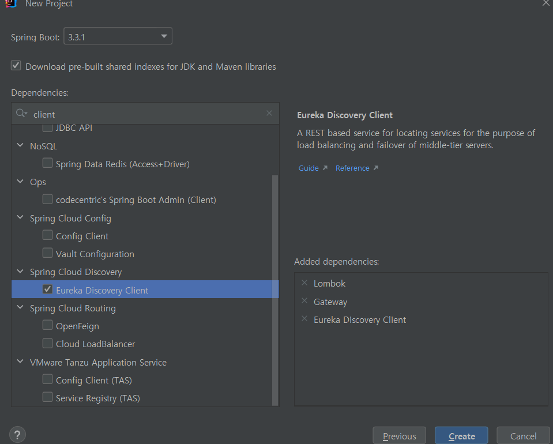Click the Lombok added dependency text
Screen dimensions: 553x444
329,284
